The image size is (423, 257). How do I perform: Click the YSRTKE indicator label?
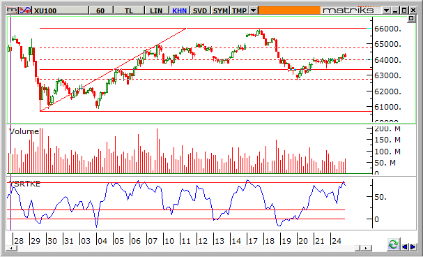tap(25, 184)
